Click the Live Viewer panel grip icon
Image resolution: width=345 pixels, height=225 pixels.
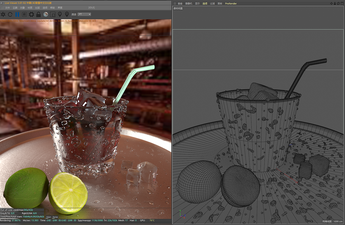tap(2, 8)
